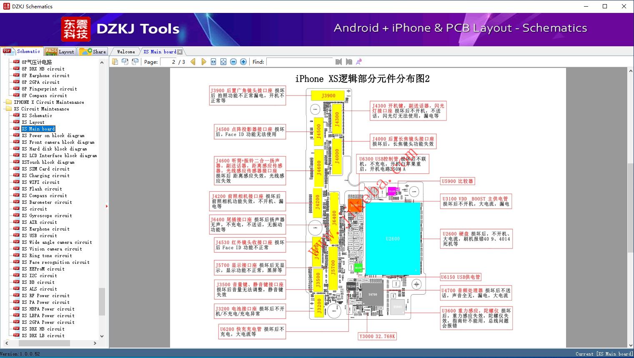Open XS EEProM circuit
This screenshot has width=634, height=358.
(x=43, y=269)
